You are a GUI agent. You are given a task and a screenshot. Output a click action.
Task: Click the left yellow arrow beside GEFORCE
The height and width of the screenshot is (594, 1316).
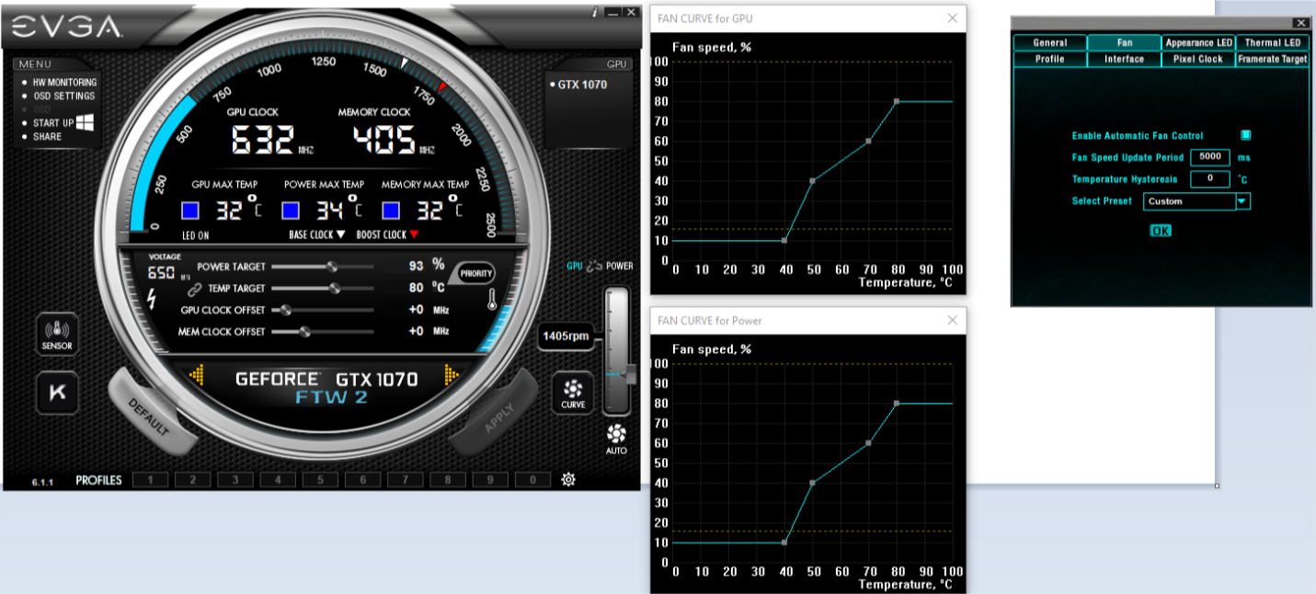click(x=196, y=374)
